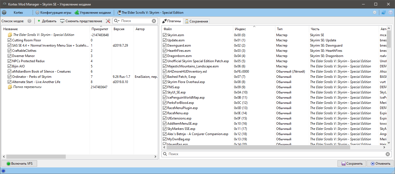This screenshot has width=395, height=174.
Task: Sort plugins by Часть column
Action: click(344, 29)
